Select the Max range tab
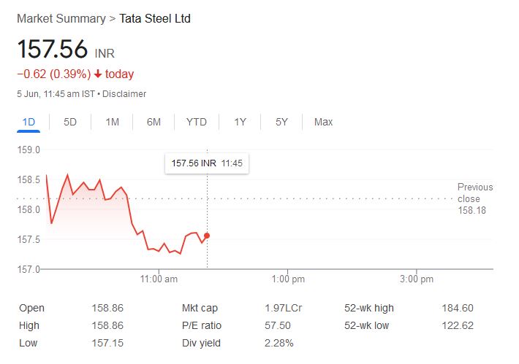This screenshot has height=364, width=519. tap(323, 122)
